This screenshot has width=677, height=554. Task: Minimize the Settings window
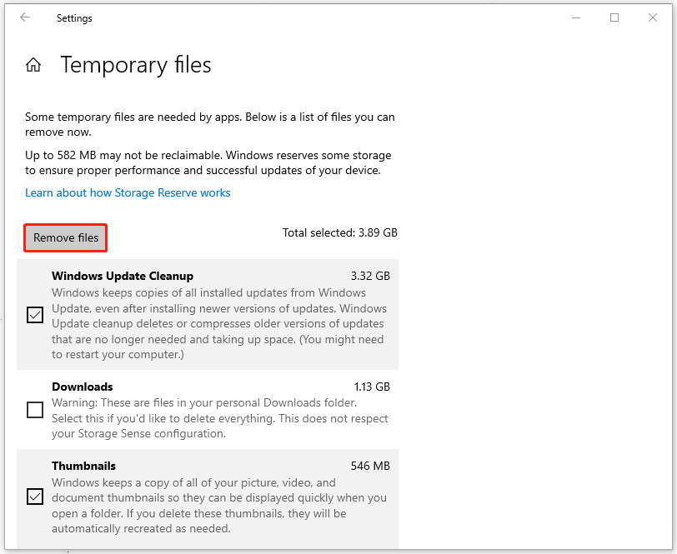tap(576, 17)
